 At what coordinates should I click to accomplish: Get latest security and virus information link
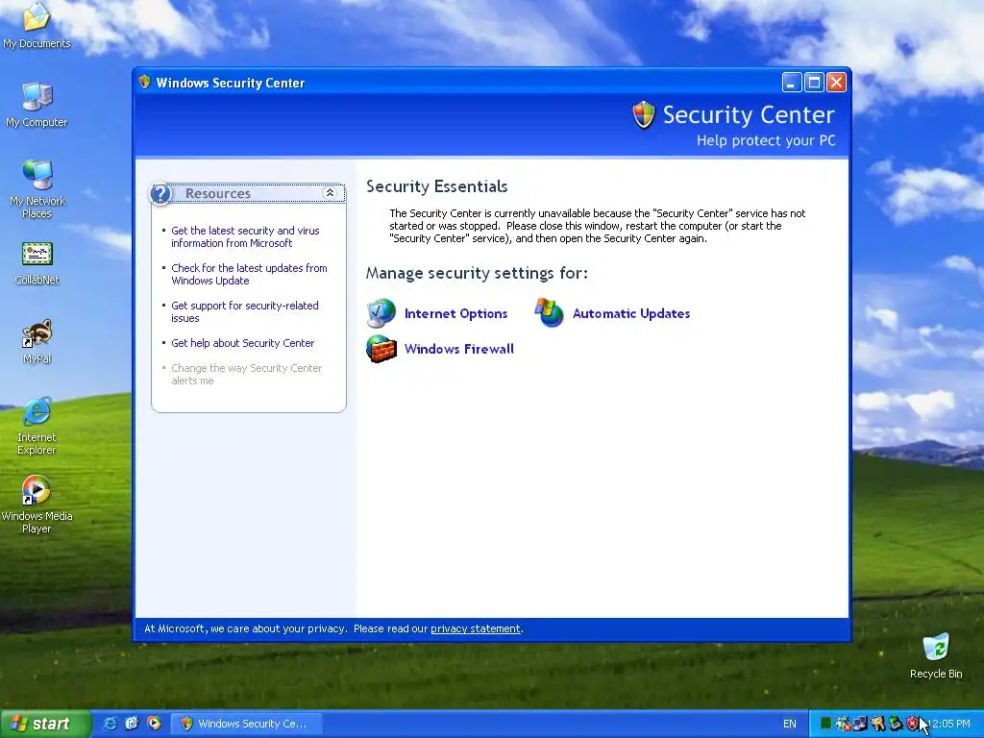[x=245, y=236]
